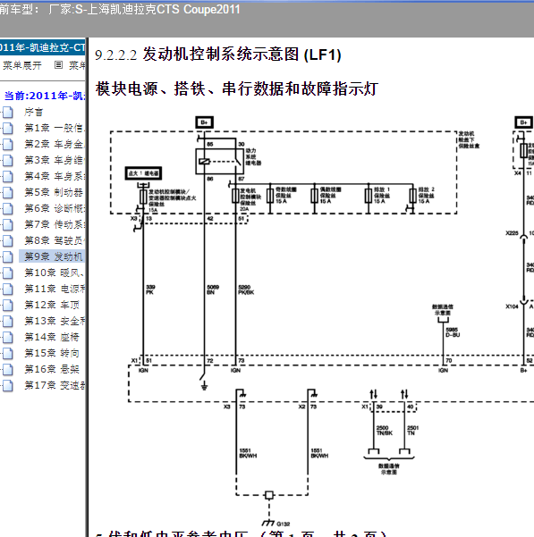Click the document icon beside 第9章 发动机

(8, 256)
